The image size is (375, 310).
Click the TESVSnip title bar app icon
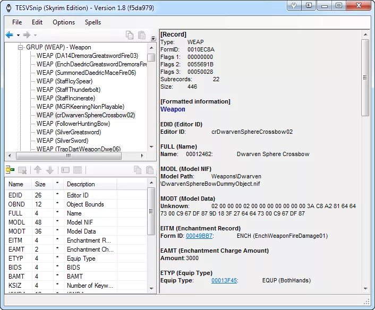click(x=9, y=8)
